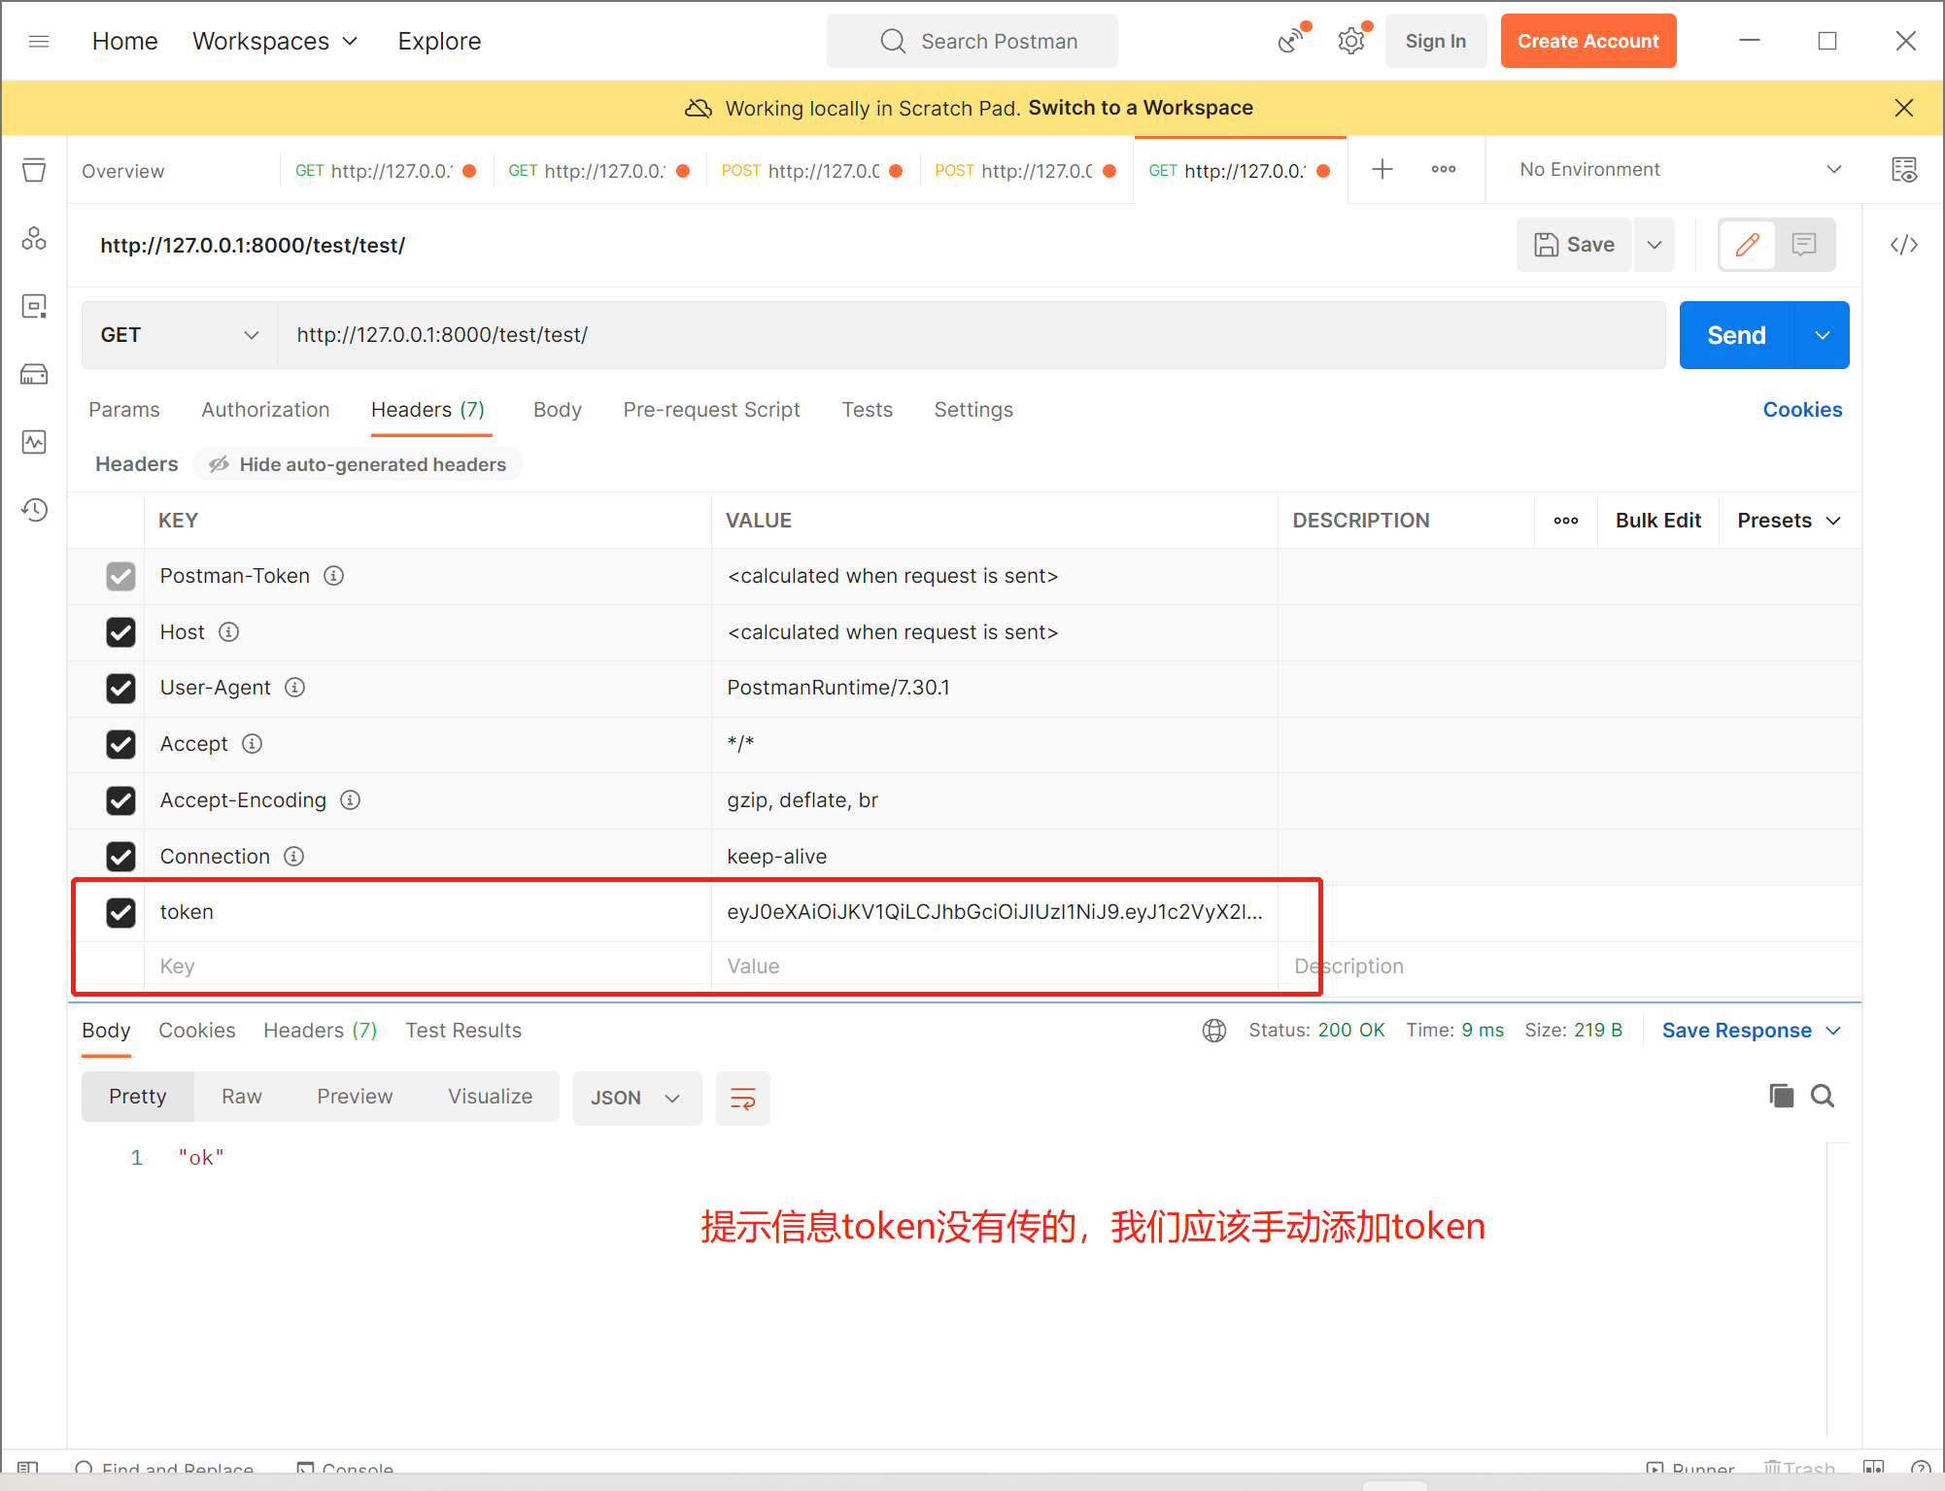Viewport: 1945px width, 1491px height.
Task: Click the token header value cell
Action: pyautogui.click(x=995, y=912)
